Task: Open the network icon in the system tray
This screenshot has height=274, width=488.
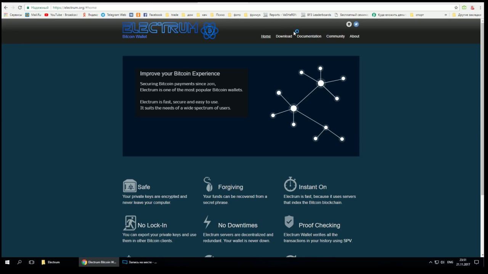Action: tap(437, 262)
